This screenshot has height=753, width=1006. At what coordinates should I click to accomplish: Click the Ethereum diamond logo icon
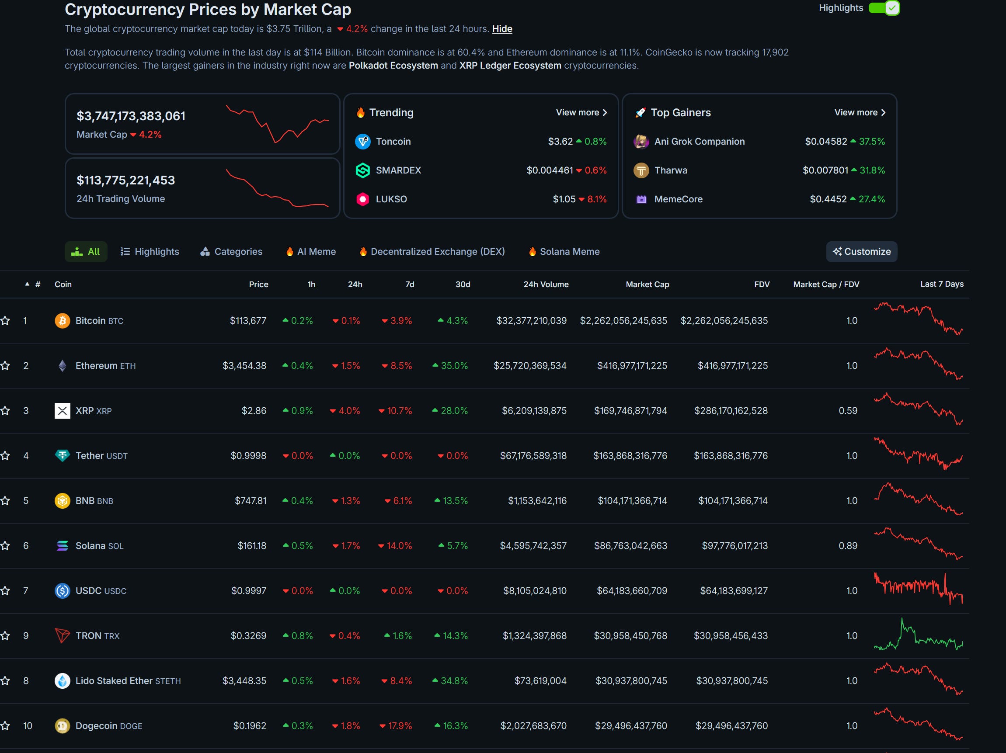click(63, 366)
